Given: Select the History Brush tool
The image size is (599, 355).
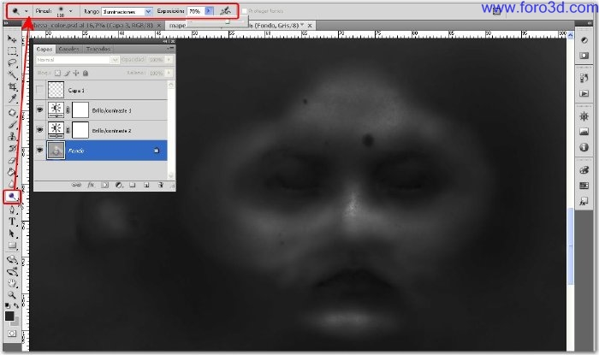Looking at the screenshot, I should pos(12,148).
